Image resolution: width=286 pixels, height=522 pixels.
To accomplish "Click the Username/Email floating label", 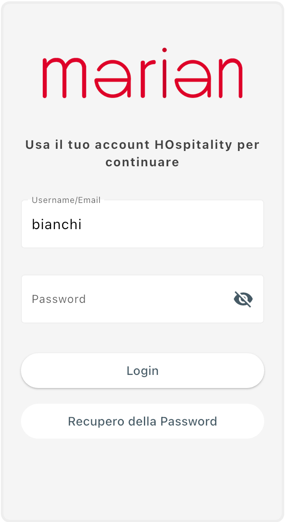I will coord(66,200).
